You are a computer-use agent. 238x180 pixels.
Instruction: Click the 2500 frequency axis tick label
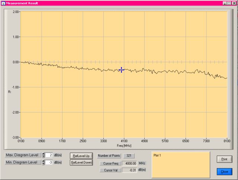[x=83, y=141]
